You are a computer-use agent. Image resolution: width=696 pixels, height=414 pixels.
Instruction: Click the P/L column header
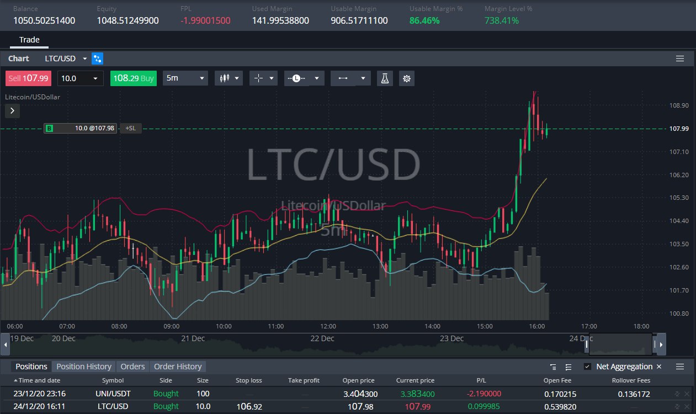click(481, 380)
